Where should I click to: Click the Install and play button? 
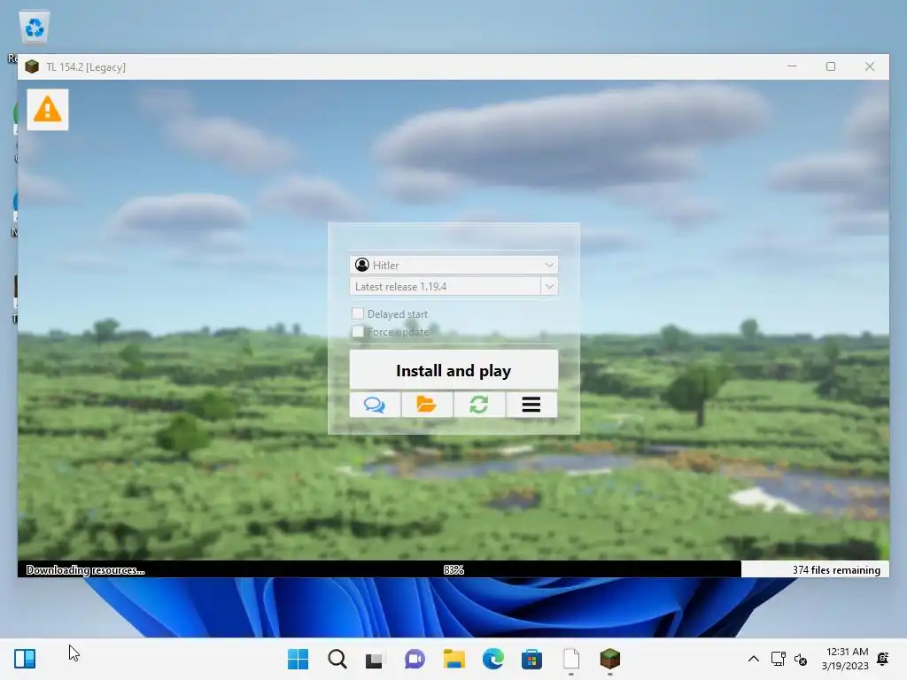point(453,370)
